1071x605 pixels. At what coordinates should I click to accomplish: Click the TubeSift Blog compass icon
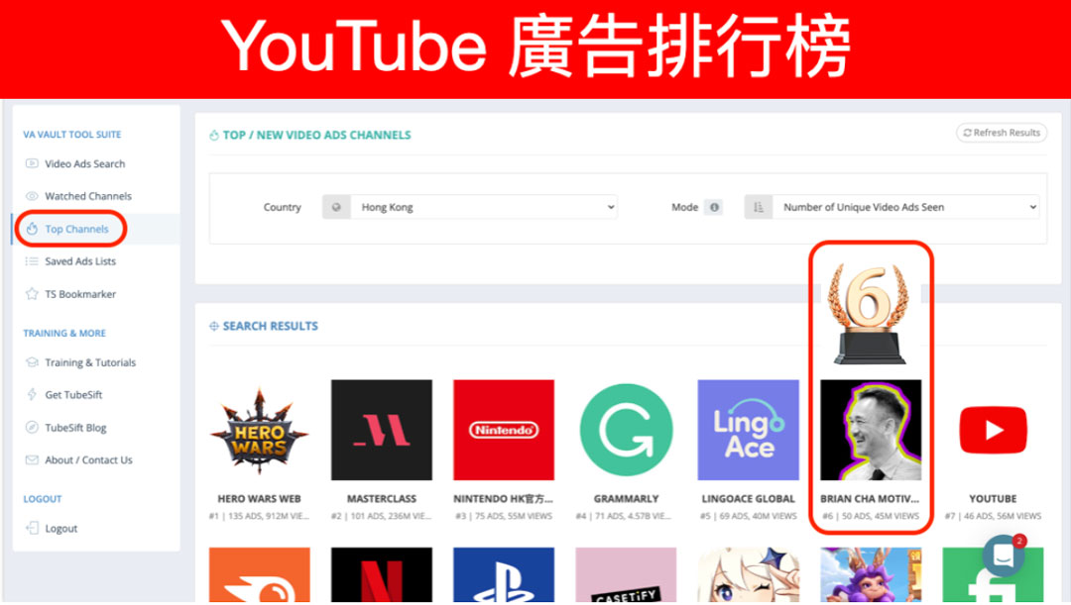click(32, 427)
